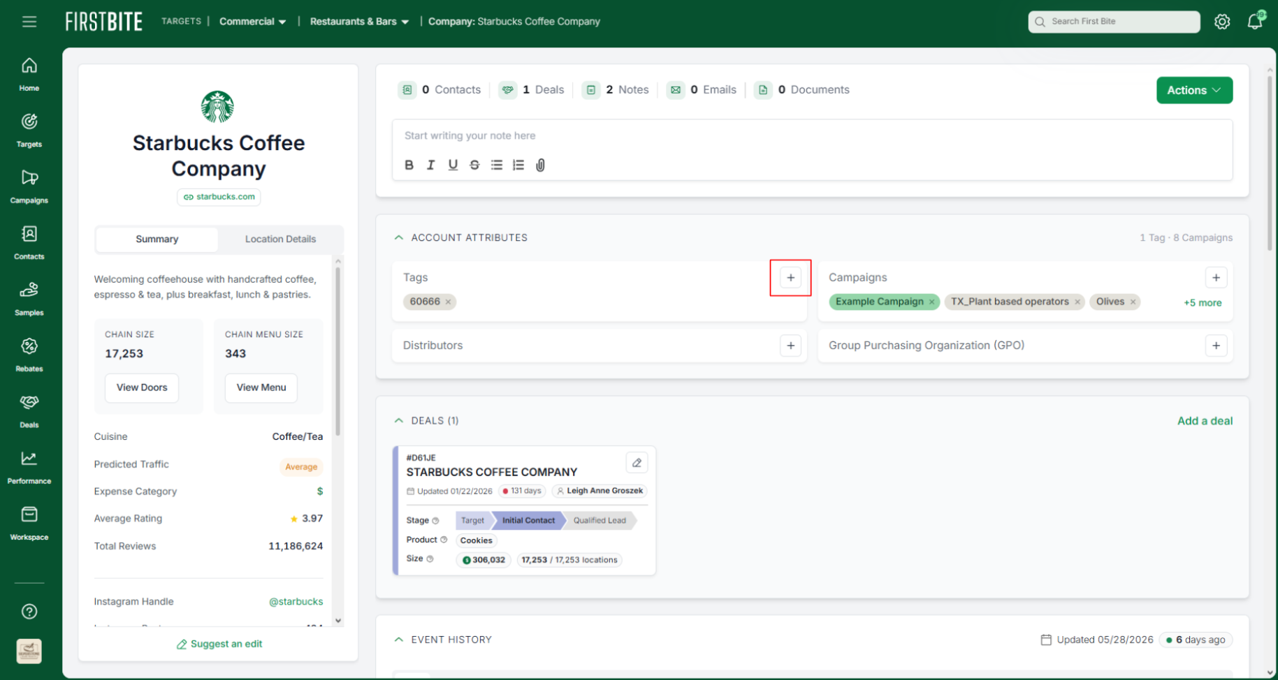Open @starbucks Instagram handle
The width and height of the screenshot is (1278, 680).
pyautogui.click(x=296, y=602)
